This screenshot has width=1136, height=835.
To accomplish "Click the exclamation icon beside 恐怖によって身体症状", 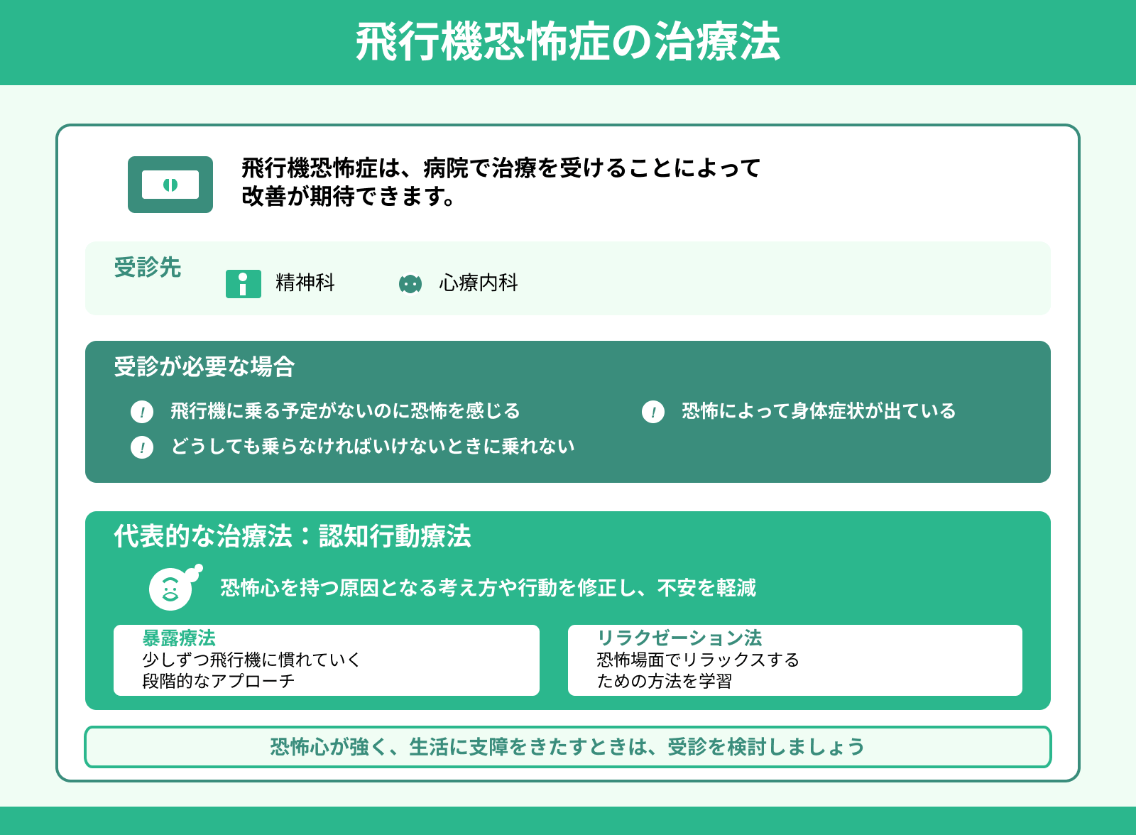I will (x=653, y=412).
